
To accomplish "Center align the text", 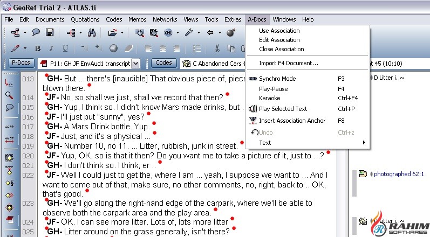I will pyautogui.click(x=163, y=48).
